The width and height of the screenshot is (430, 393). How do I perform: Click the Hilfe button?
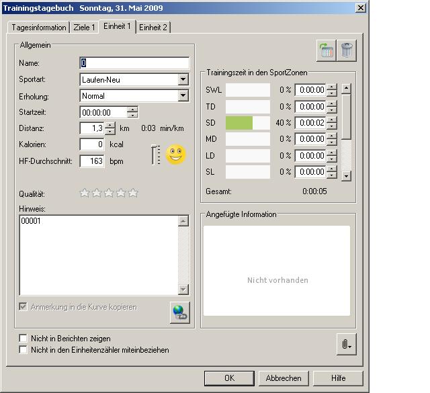pos(338,378)
